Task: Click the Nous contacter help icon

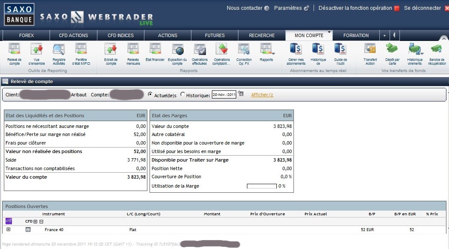Action: (x=267, y=8)
